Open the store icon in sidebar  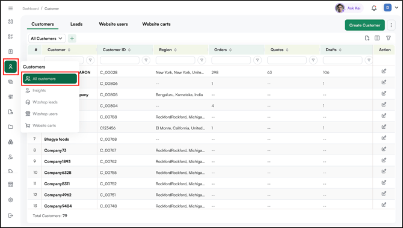(x=11, y=184)
